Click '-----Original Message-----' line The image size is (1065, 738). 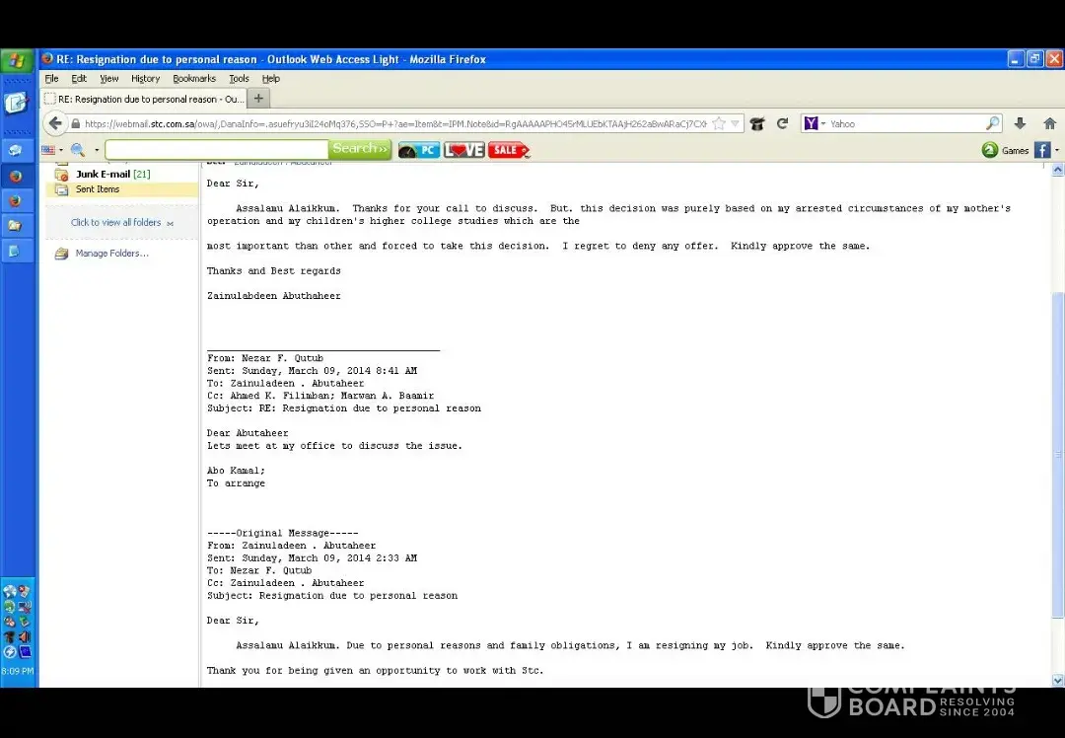coord(283,534)
